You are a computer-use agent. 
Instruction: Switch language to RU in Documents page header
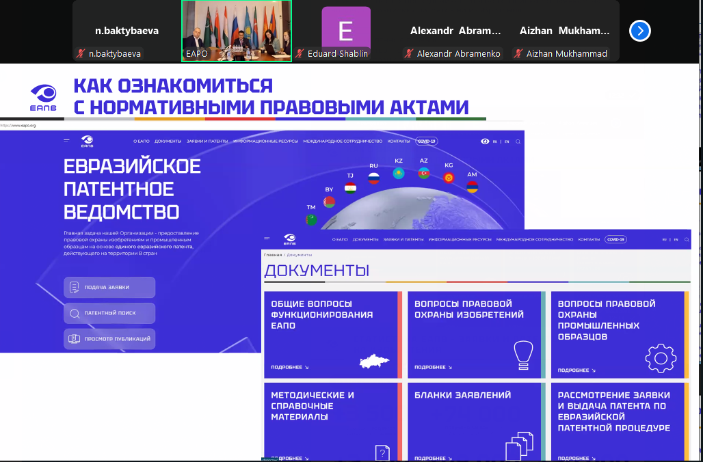[x=664, y=240]
